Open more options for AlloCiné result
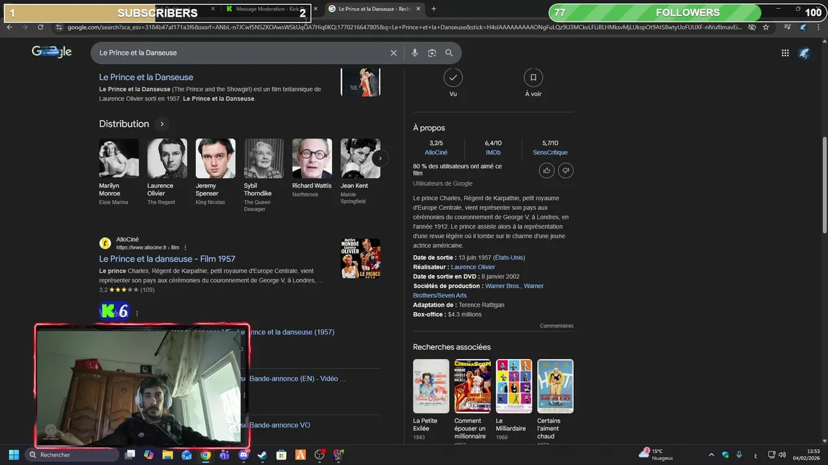The width and height of the screenshot is (828, 465). coord(186,247)
